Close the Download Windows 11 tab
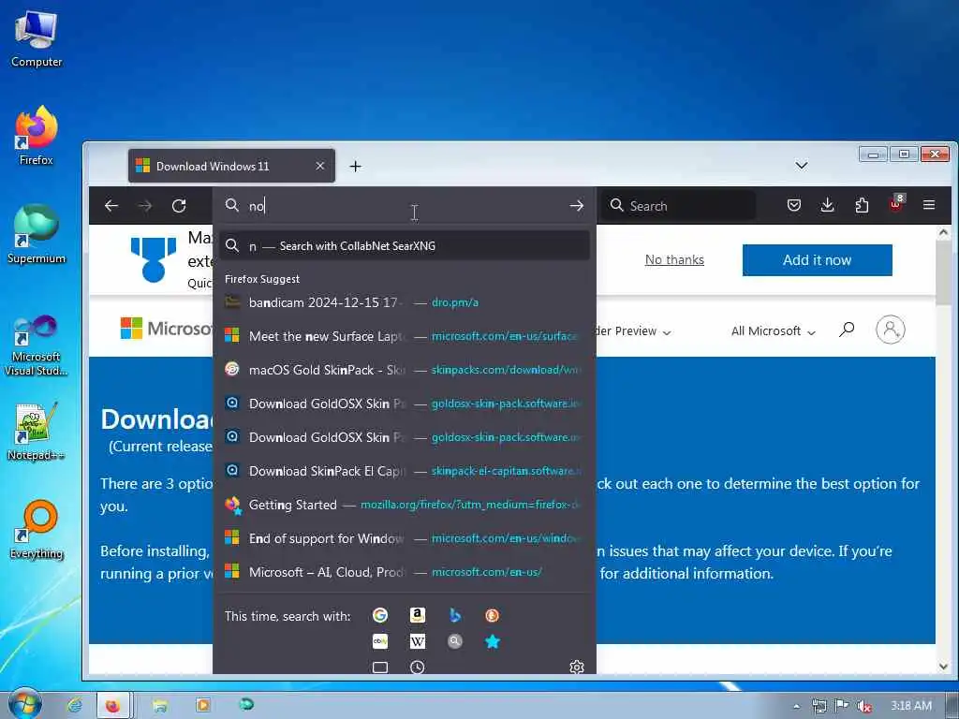959x719 pixels. click(x=320, y=166)
